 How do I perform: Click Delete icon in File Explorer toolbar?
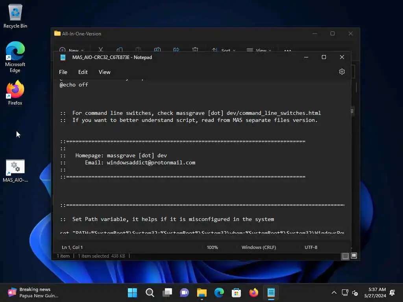[x=195, y=50]
